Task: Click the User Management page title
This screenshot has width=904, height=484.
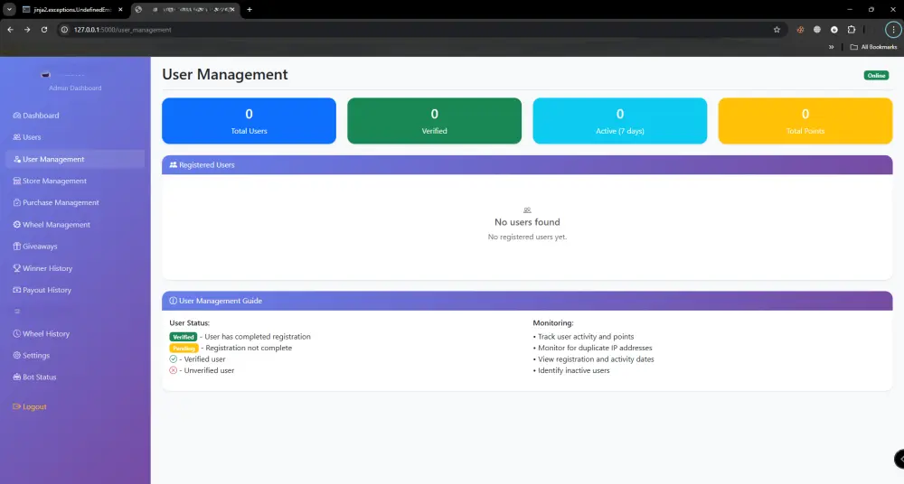Action: click(x=225, y=74)
